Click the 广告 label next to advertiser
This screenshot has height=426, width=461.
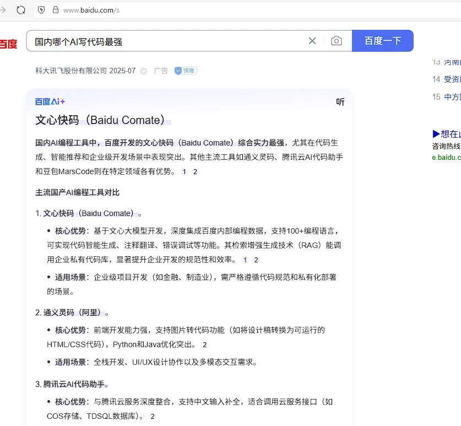coord(161,71)
